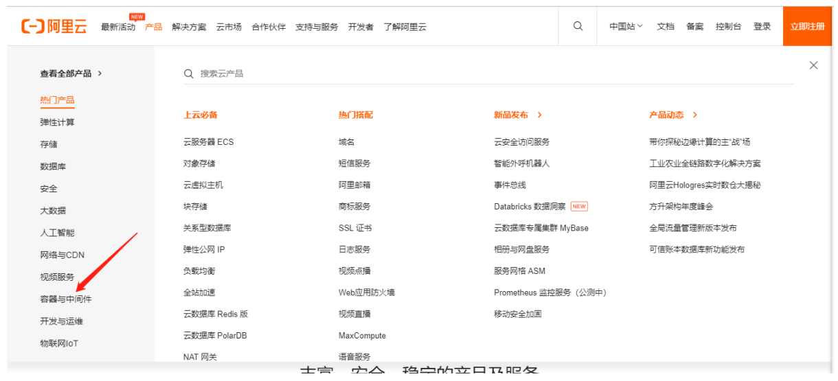Type in the 搜索云产品 search field
Viewport: 838px width, 381px height.
pyautogui.click(x=488, y=73)
